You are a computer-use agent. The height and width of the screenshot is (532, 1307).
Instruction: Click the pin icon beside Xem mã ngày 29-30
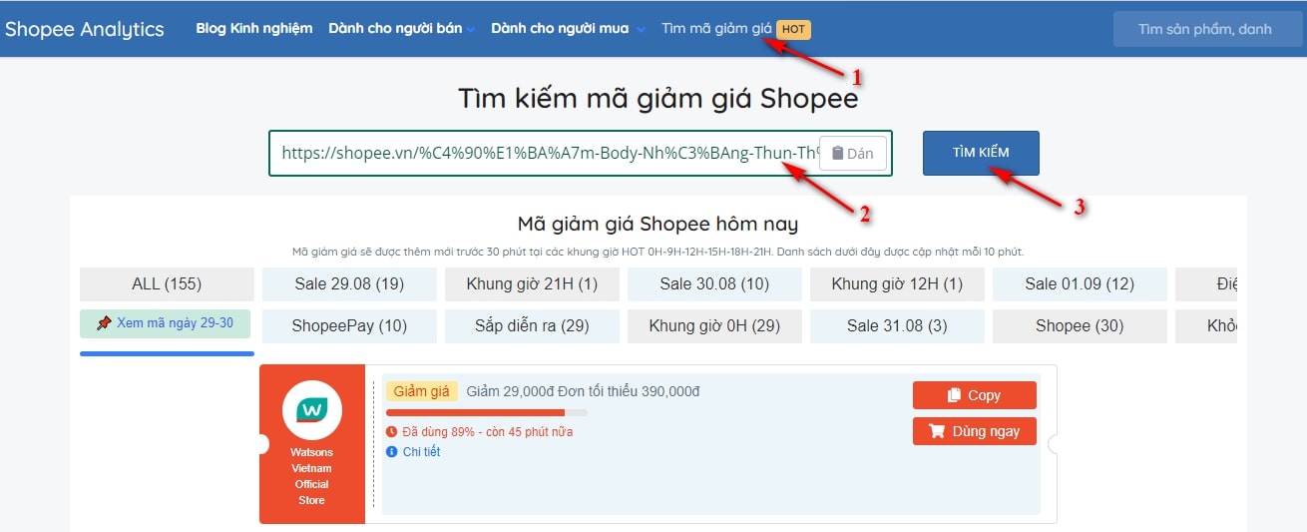tap(104, 323)
